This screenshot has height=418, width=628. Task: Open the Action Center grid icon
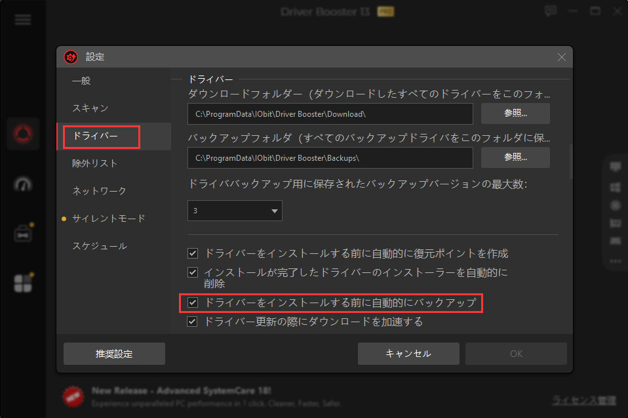point(23,283)
